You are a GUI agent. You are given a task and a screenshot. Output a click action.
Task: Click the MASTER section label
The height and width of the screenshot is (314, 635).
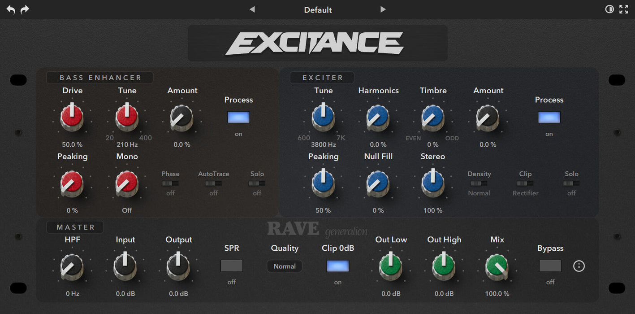click(x=75, y=227)
